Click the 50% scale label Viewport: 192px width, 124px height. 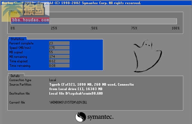[94, 28]
